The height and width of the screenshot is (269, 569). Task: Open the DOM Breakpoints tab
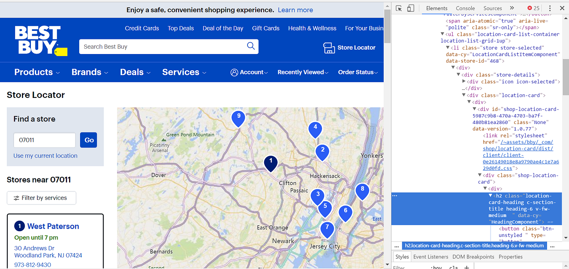tap(473, 257)
